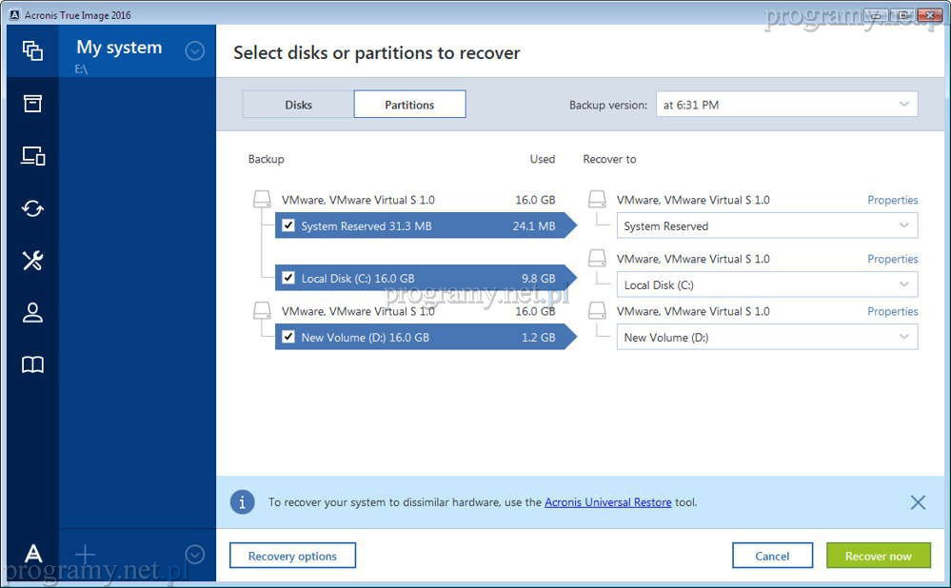Open the Tools wrench-and-screwdriver icon
951x588 pixels.
point(32,261)
